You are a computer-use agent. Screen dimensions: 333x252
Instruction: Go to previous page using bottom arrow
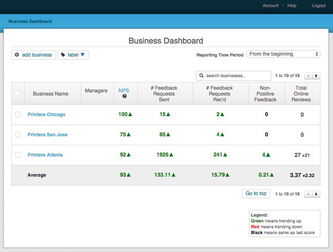tap(308, 194)
